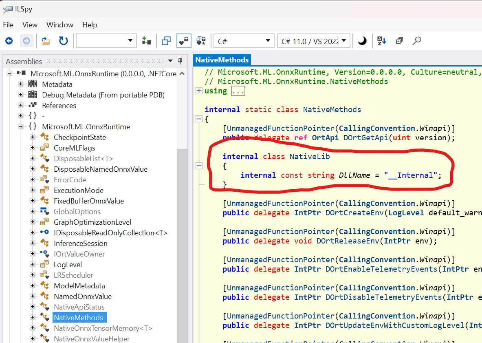Viewport: 482px width, 343px height.
Task: Expand the References node
Action: [x=21, y=105]
